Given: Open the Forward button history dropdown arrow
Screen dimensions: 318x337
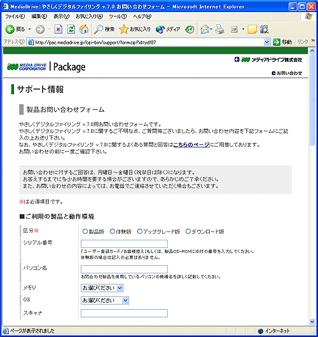Looking at the screenshot, I should pyautogui.click(x=49, y=29).
